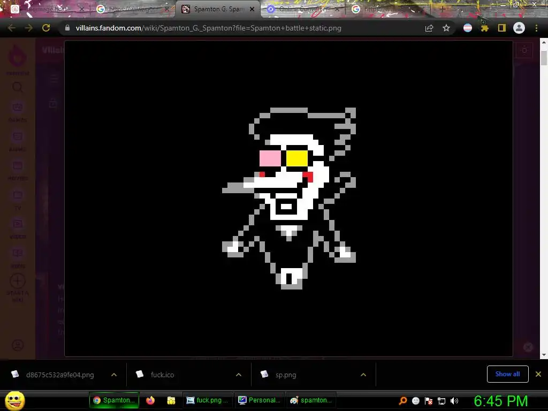
Task: Open the yellow folder taskbar icon
Action: click(x=171, y=400)
